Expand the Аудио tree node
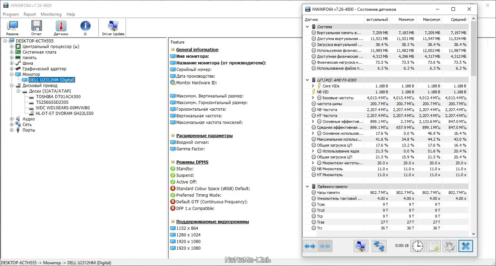 click(x=12, y=119)
